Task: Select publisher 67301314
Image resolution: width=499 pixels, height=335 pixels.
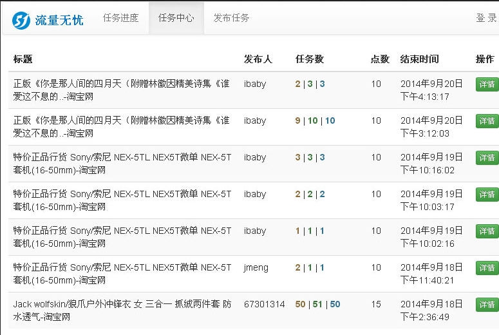Action: point(264,304)
